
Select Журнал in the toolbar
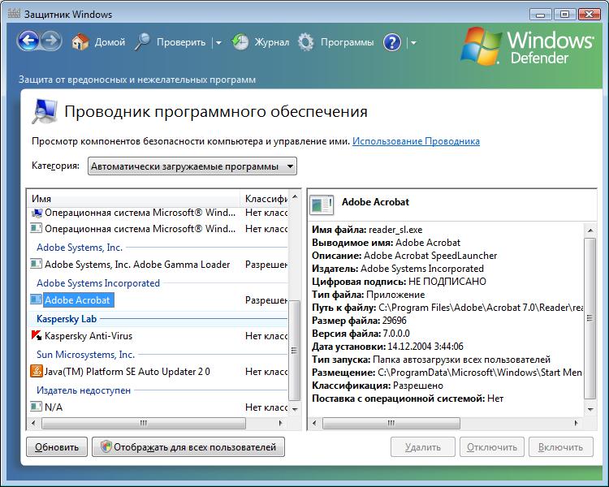click(x=272, y=42)
